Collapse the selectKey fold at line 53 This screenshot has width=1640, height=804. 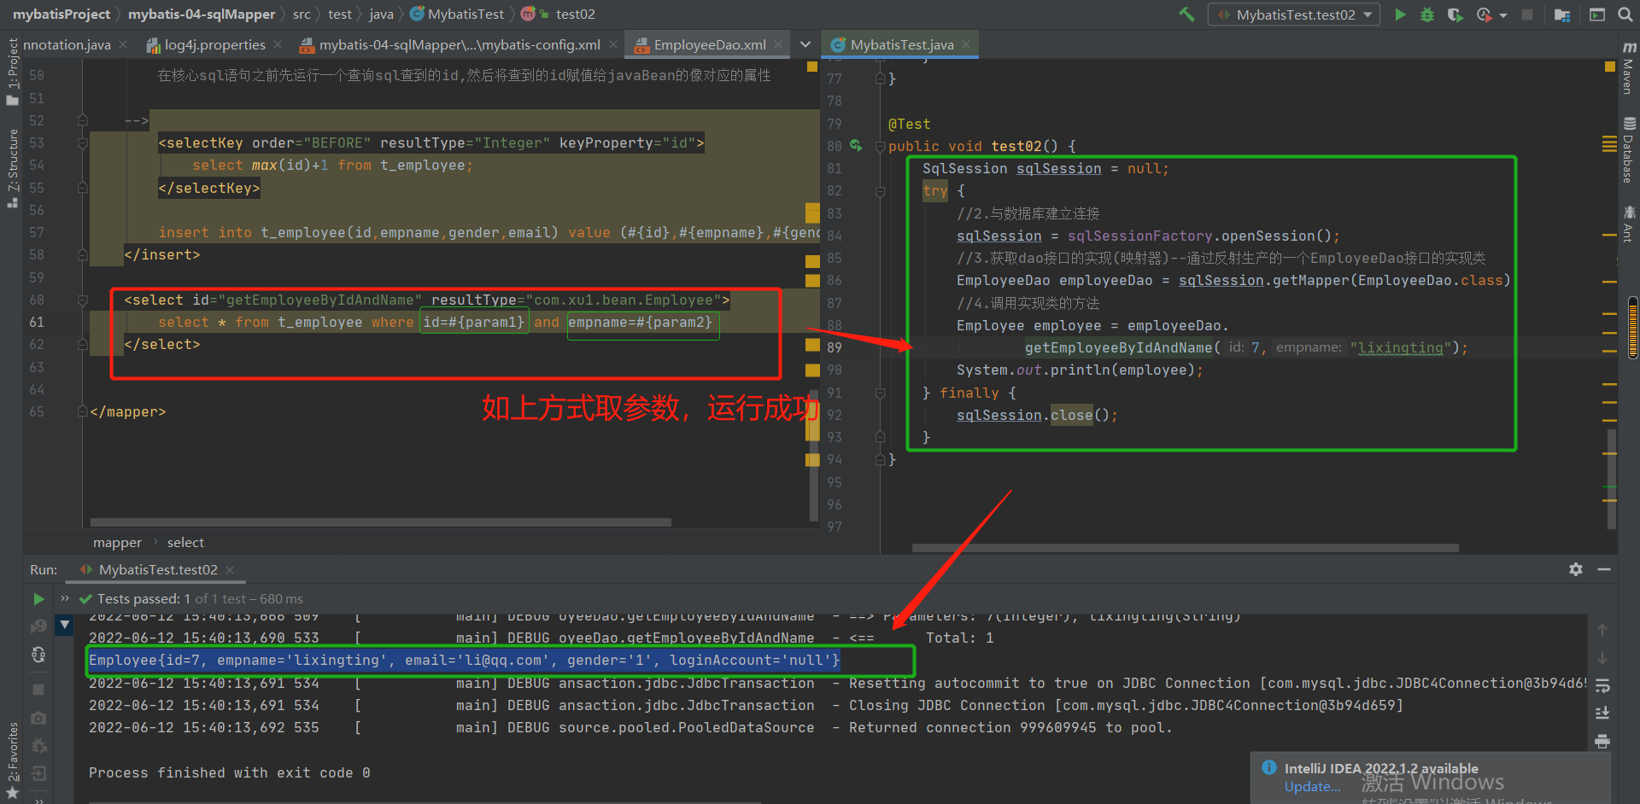(x=83, y=143)
